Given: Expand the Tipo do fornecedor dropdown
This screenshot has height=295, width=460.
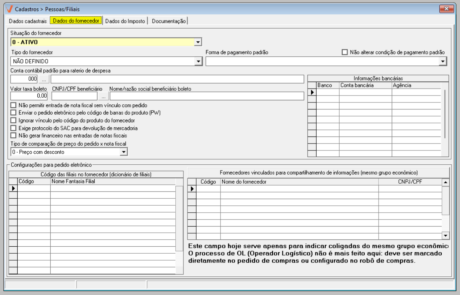Looking at the screenshot, I should pyautogui.click(x=198, y=61).
